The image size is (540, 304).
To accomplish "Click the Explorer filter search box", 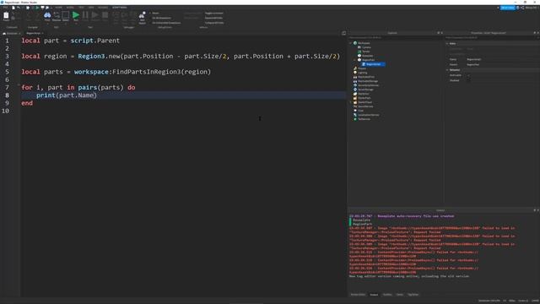I will click(395, 37).
